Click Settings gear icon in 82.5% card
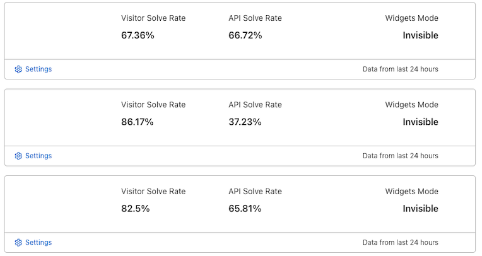Viewport: 482px width, 256px height. pos(18,242)
